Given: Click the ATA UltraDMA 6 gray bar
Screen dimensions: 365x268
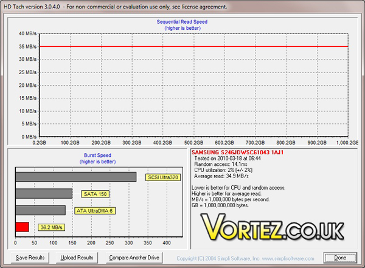Looking at the screenshot, I should click(x=41, y=210).
